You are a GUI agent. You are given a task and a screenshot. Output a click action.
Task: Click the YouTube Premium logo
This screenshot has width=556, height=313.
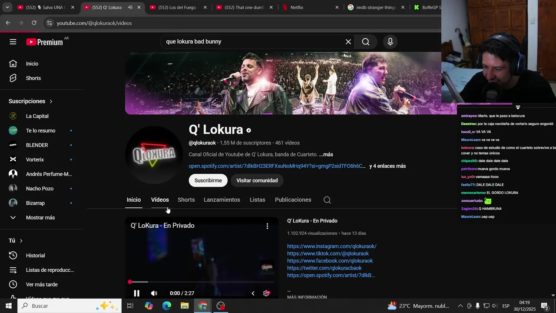[44, 42]
